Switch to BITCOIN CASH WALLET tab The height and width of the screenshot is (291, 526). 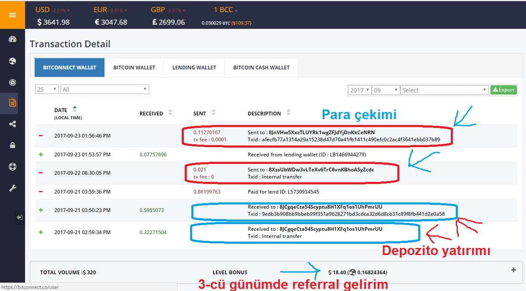click(x=262, y=67)
